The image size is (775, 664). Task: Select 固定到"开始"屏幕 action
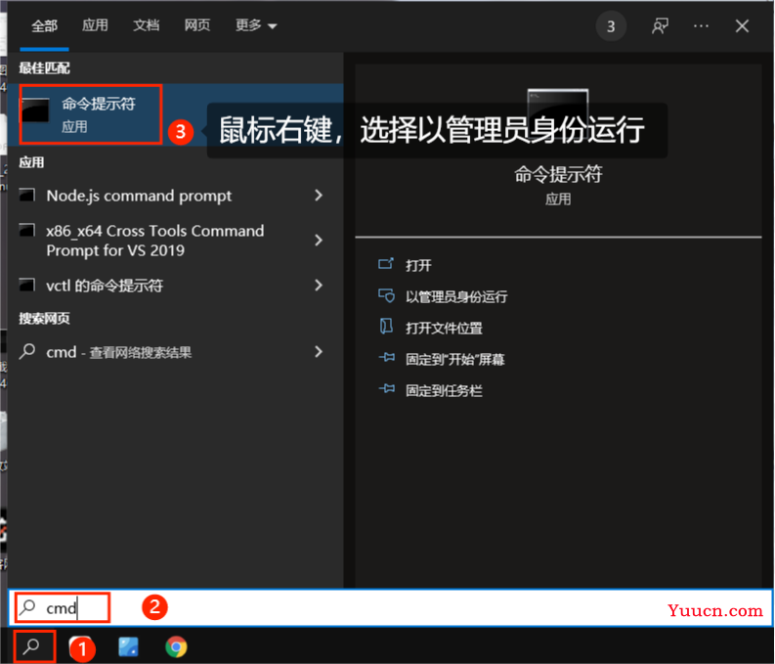(x=455, y=360)
